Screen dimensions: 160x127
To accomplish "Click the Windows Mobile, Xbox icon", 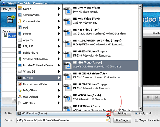I will tap(20, 59).
